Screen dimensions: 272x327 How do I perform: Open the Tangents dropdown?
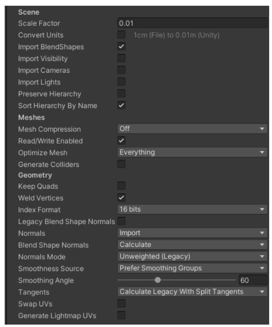192,292
